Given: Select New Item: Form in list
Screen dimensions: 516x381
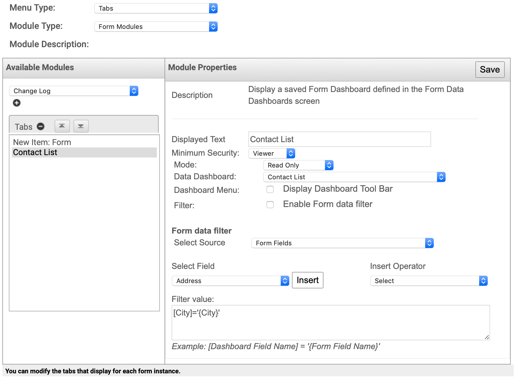Looking at the screenshot, I should (84, 142).
